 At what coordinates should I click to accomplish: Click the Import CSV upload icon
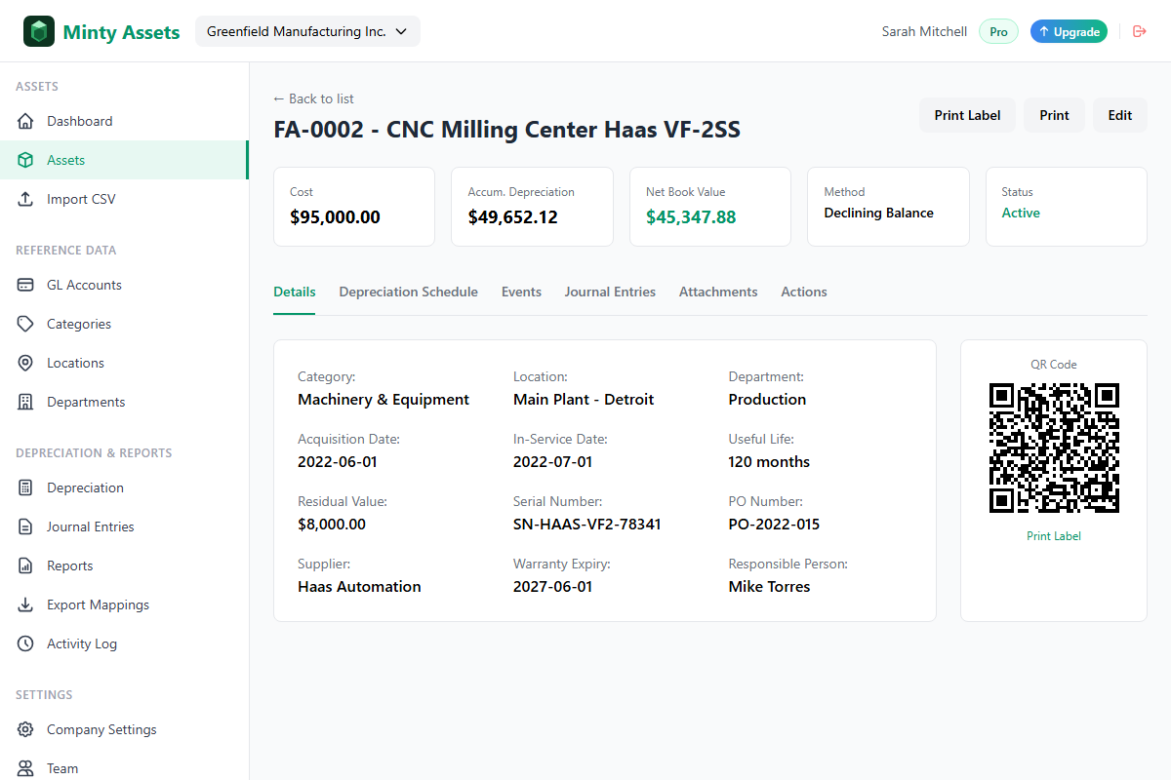(26, 199)
